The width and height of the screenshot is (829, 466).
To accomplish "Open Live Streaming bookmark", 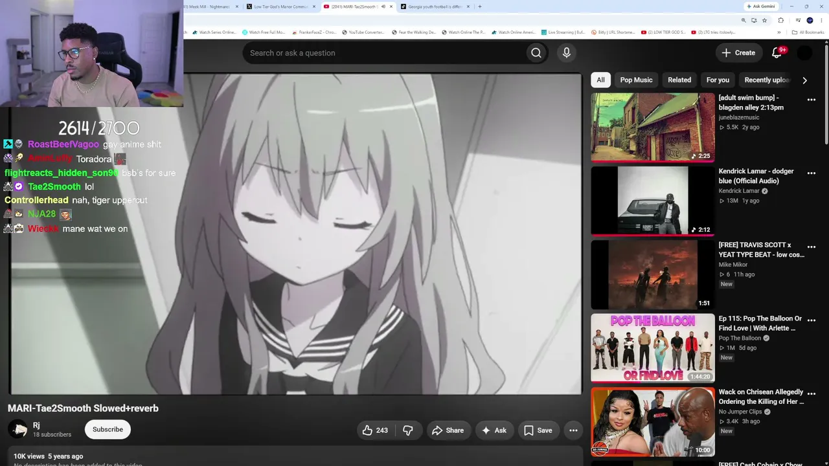I will 563,32.
